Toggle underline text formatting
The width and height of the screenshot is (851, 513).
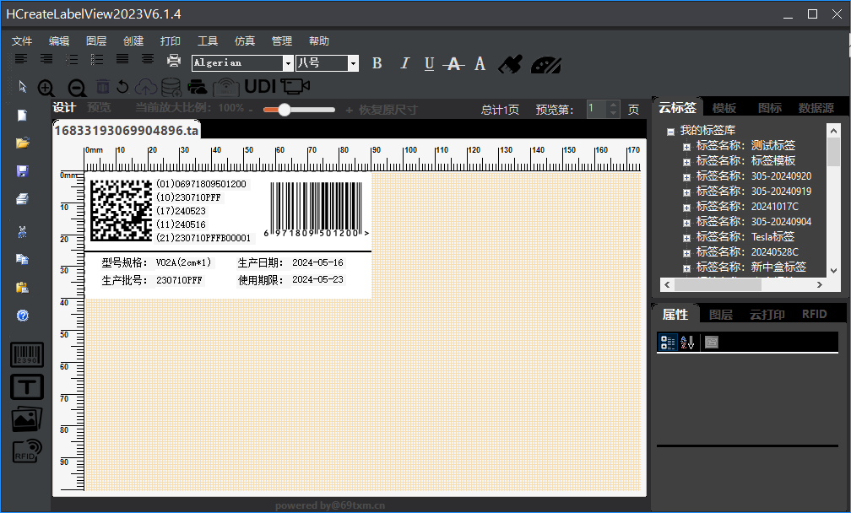click(429, 63)
